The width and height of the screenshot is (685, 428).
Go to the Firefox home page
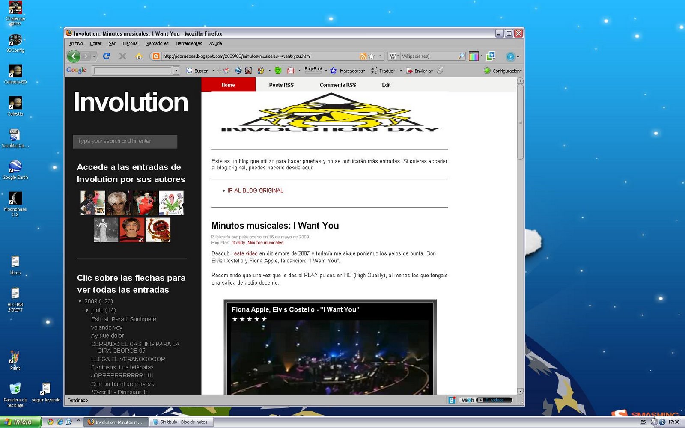[139, 56]
